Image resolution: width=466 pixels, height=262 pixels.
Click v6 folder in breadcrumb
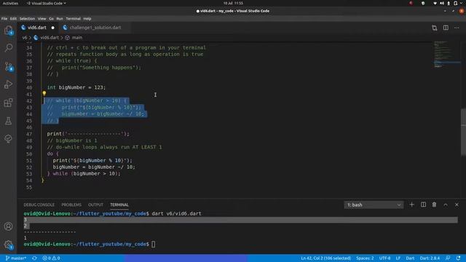[x=24, y=38]
